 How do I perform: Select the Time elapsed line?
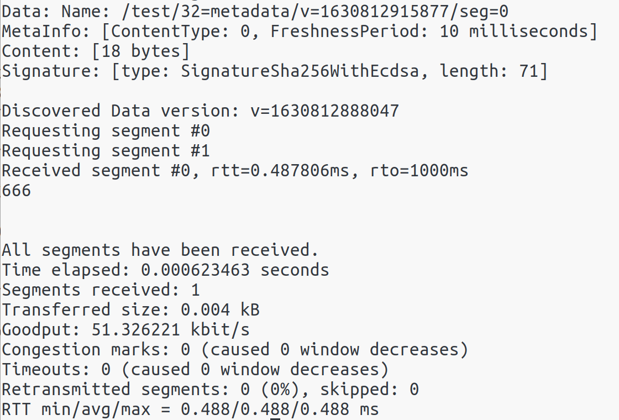click(x=165, y=270)
